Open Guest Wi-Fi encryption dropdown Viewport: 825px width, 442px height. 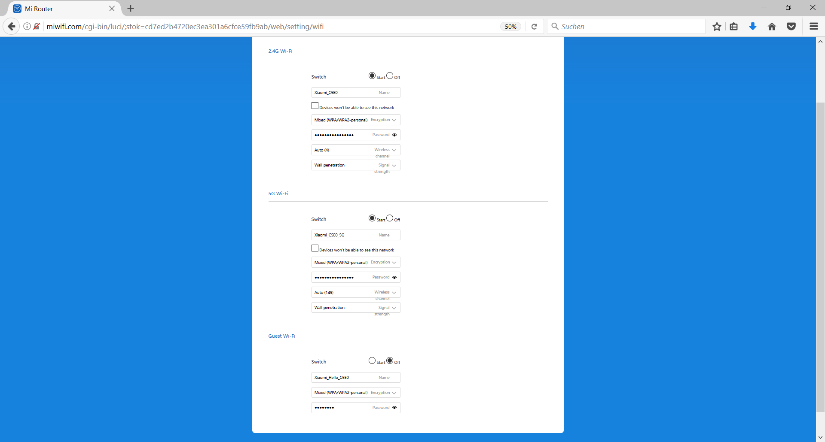(x=356, y=393)
